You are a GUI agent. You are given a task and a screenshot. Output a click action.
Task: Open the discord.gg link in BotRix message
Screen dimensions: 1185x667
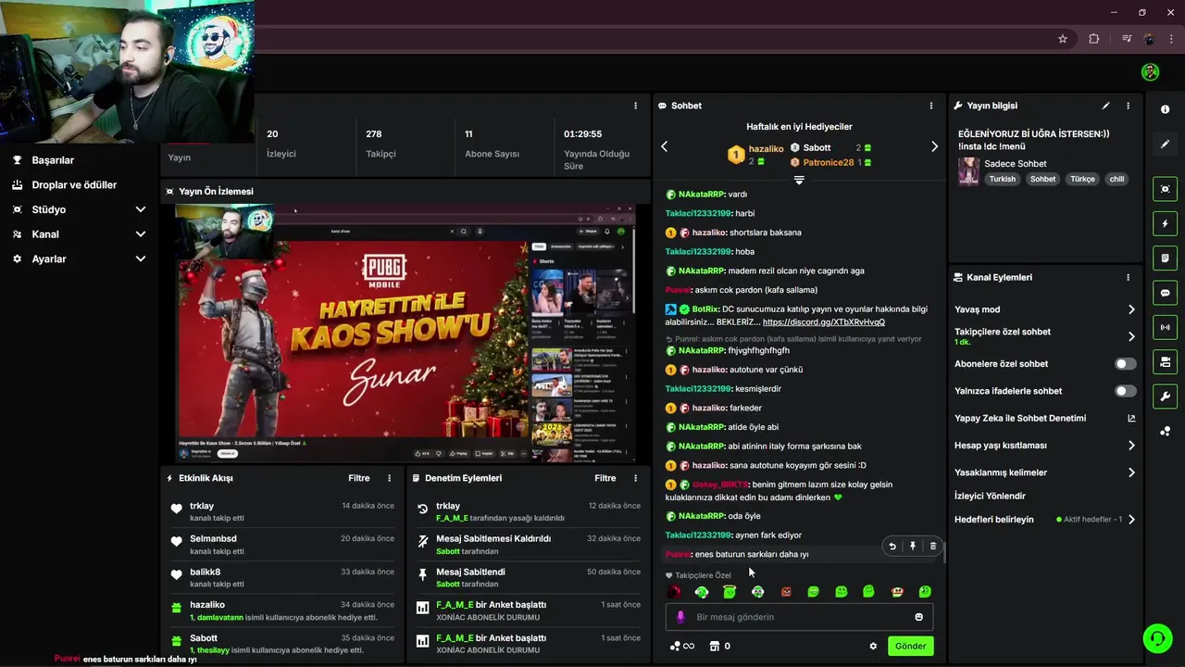pos(824,321)
